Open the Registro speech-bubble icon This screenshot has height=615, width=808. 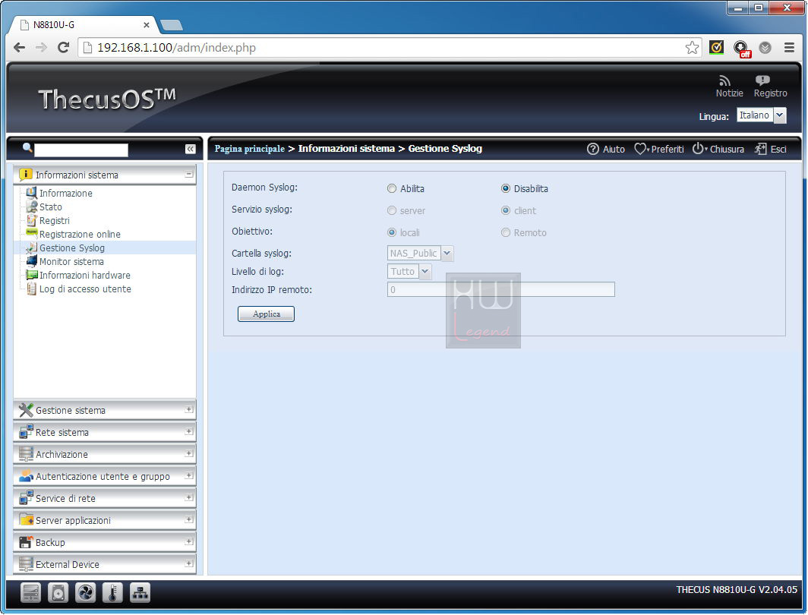point(762,80)
